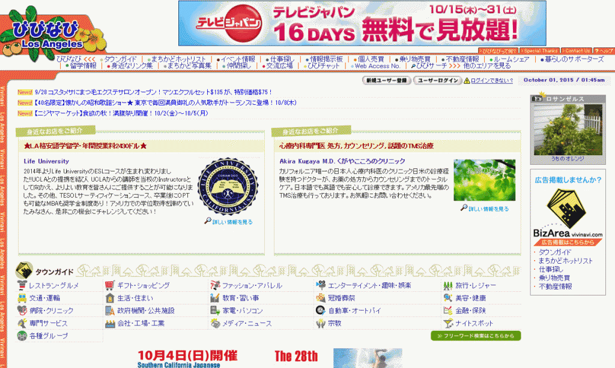Click the ユーザーログイン button

coord(437,81)
